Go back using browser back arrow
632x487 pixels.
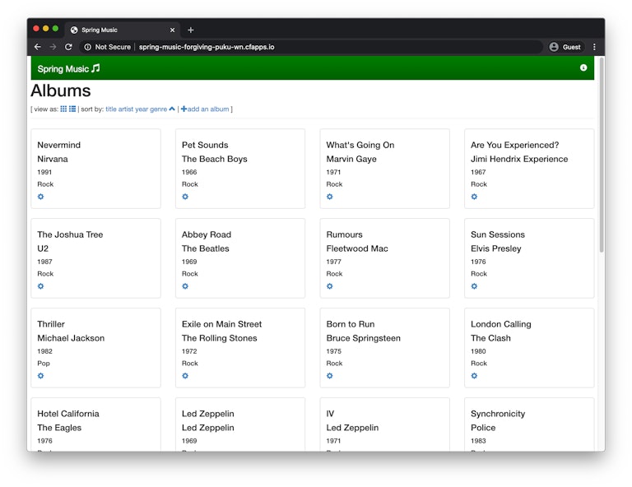38,47
